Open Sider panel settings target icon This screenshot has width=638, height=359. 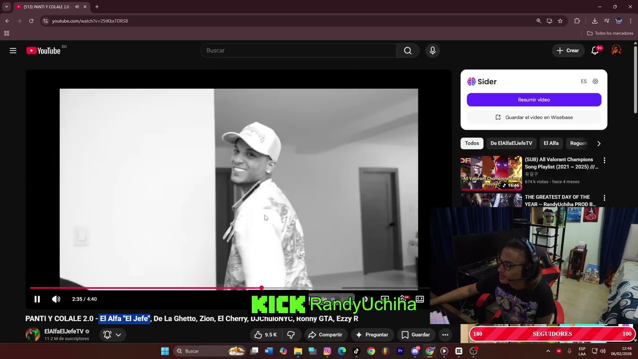[595, 81]
